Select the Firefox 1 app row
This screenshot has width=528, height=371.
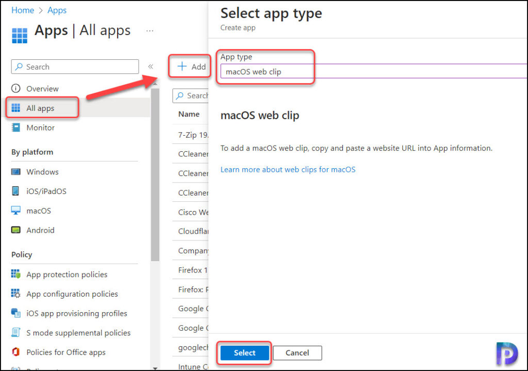[x=190, y=270]
